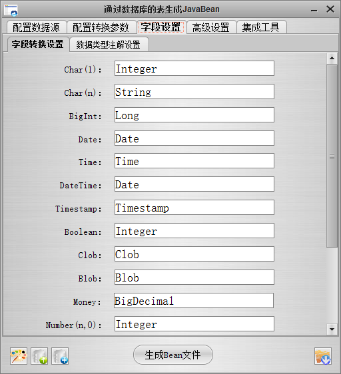Click the folder with blue download arrow
The image size is (341, 374).
323,356
